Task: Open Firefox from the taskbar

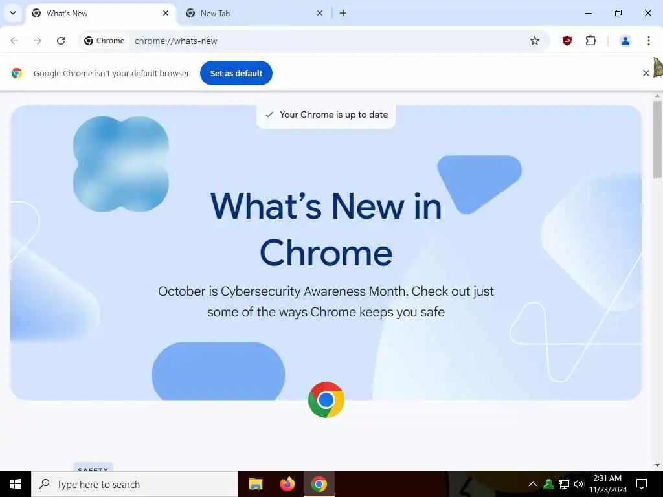Action: [x=287, y=484]
